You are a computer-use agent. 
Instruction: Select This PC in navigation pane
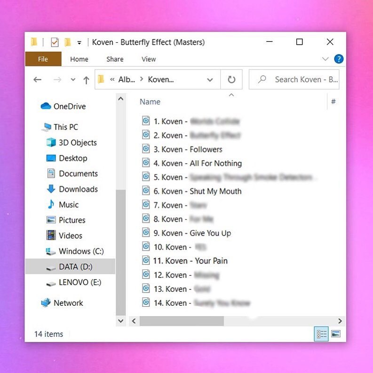point(60,127)
